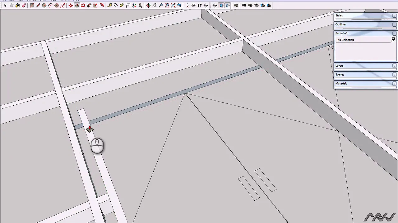Choose the Arc tool

click(50, 5)
